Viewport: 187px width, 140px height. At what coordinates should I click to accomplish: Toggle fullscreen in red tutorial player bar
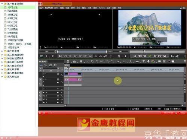[x=176, y=113]
